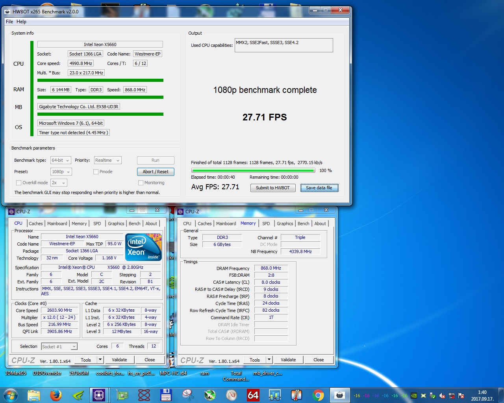Viewport: 504px width, 403px height.
Task: Click the Action Center flag tray icon
Action: click(461, 396)
